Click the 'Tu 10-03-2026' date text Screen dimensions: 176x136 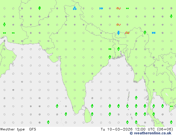(117, 129)
